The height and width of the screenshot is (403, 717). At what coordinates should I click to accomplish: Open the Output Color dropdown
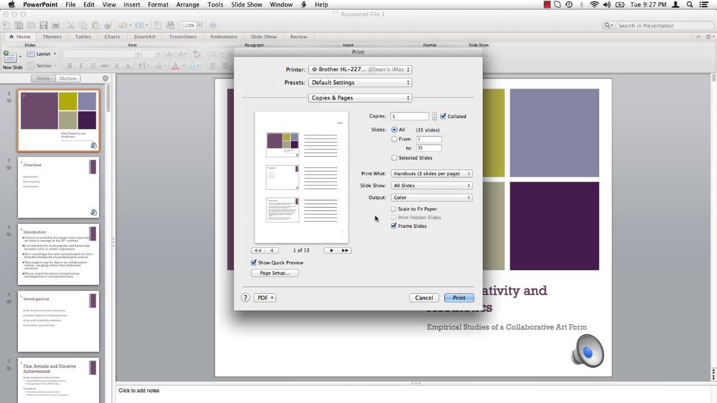point(431,198)
